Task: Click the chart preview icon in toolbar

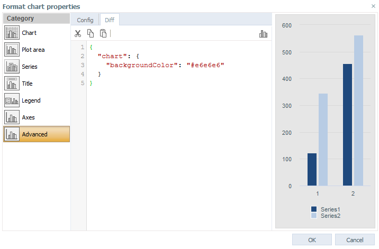Action: coord(263,34)
